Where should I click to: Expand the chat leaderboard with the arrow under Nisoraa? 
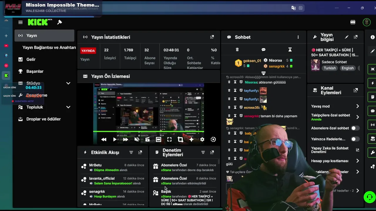pos(263,73)
